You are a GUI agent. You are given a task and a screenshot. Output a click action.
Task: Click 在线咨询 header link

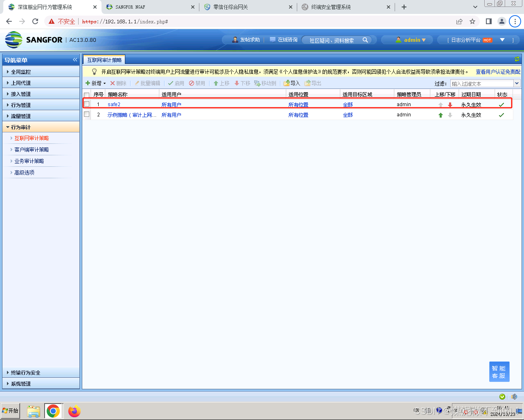tap(284, 40)
